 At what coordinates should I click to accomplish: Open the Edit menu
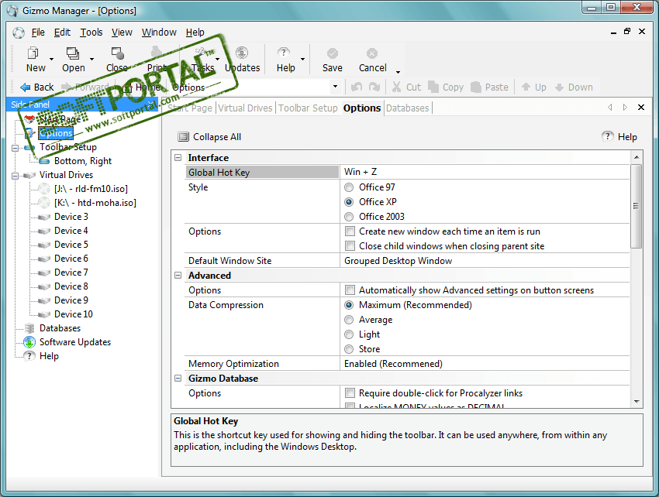point(62,33)
